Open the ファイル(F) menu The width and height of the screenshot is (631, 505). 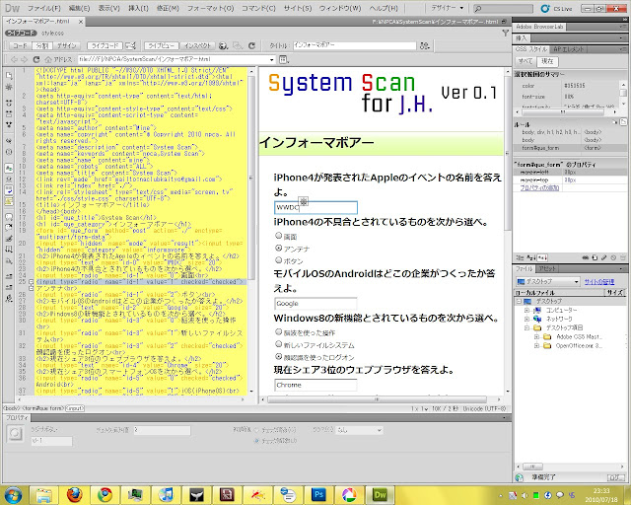pyautogui.click(x=43, y=8)
